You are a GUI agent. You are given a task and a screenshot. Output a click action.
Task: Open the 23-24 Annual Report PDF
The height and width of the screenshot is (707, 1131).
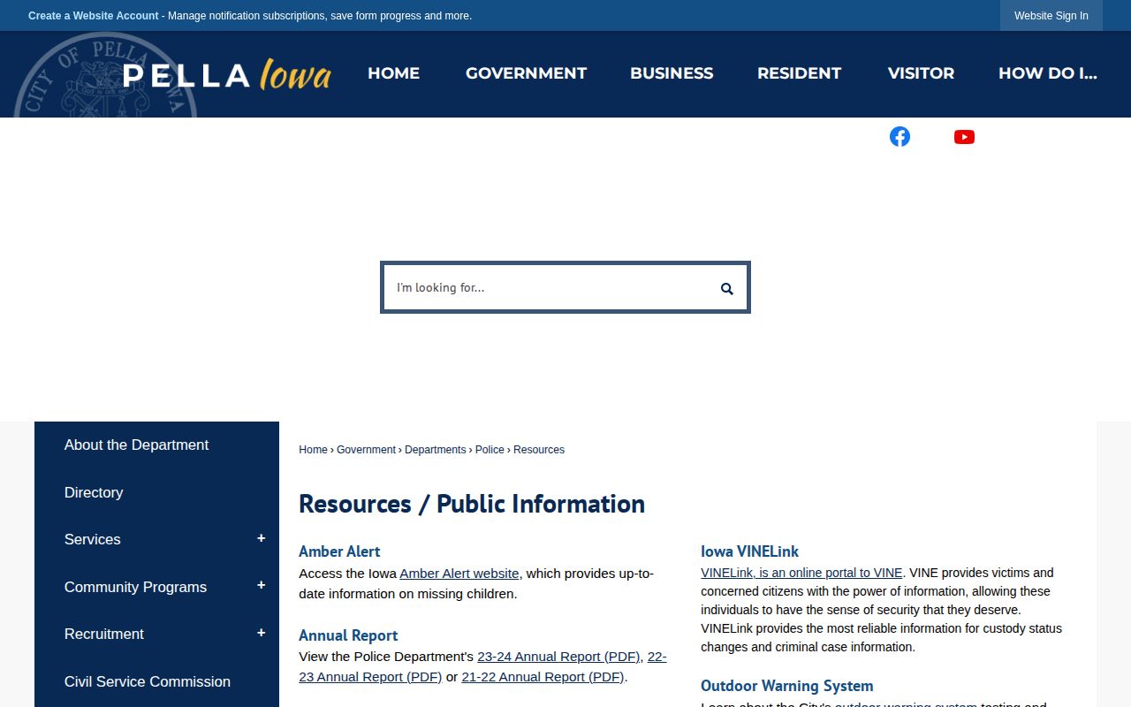558,657
